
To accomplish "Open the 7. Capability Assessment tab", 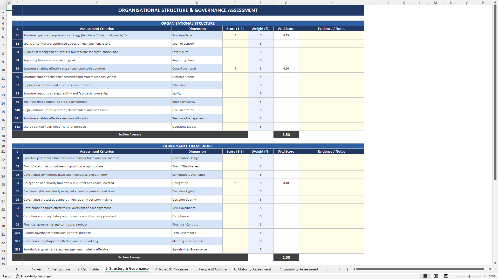I will tap(298, 269).
